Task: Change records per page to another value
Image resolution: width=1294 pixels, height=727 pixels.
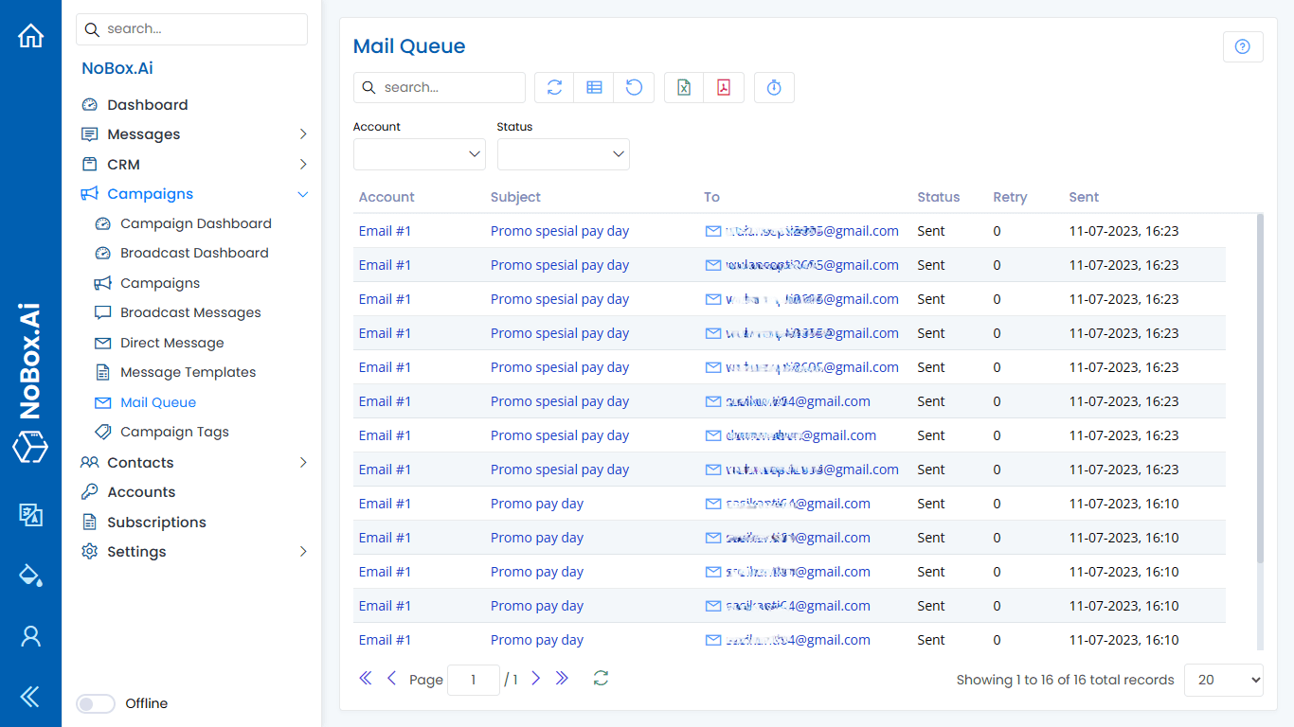Action: point(1223,680)
